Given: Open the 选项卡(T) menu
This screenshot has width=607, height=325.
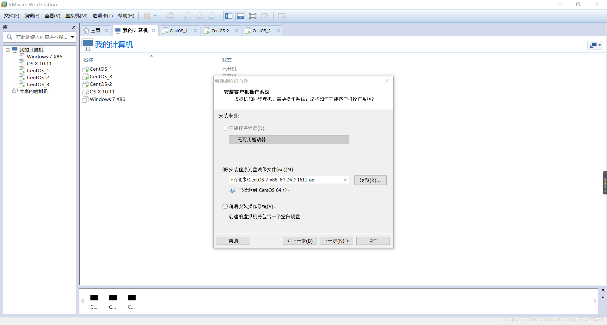Looking at the screenshot, I should click(103, 16).
